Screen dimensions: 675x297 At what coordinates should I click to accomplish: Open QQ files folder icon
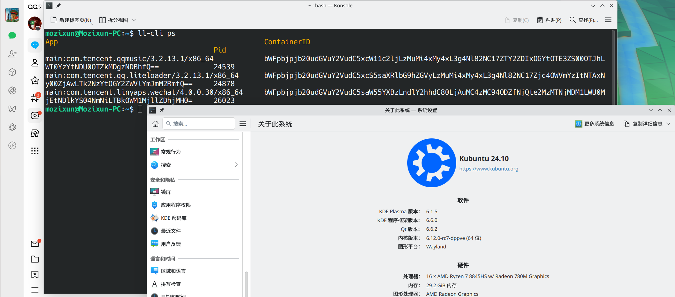(35, 259)
